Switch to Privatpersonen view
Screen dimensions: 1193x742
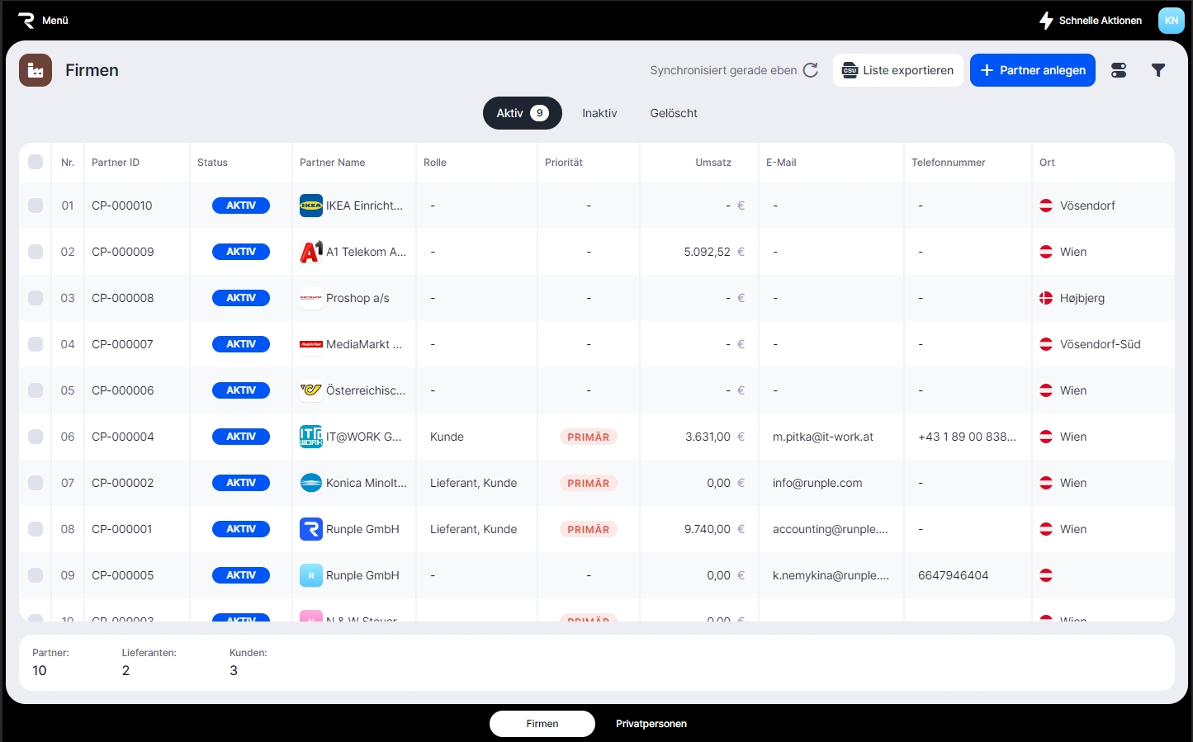[x=651, y=724]
